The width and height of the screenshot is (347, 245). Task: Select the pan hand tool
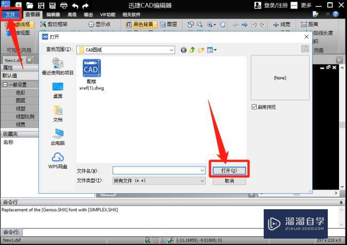223,25
